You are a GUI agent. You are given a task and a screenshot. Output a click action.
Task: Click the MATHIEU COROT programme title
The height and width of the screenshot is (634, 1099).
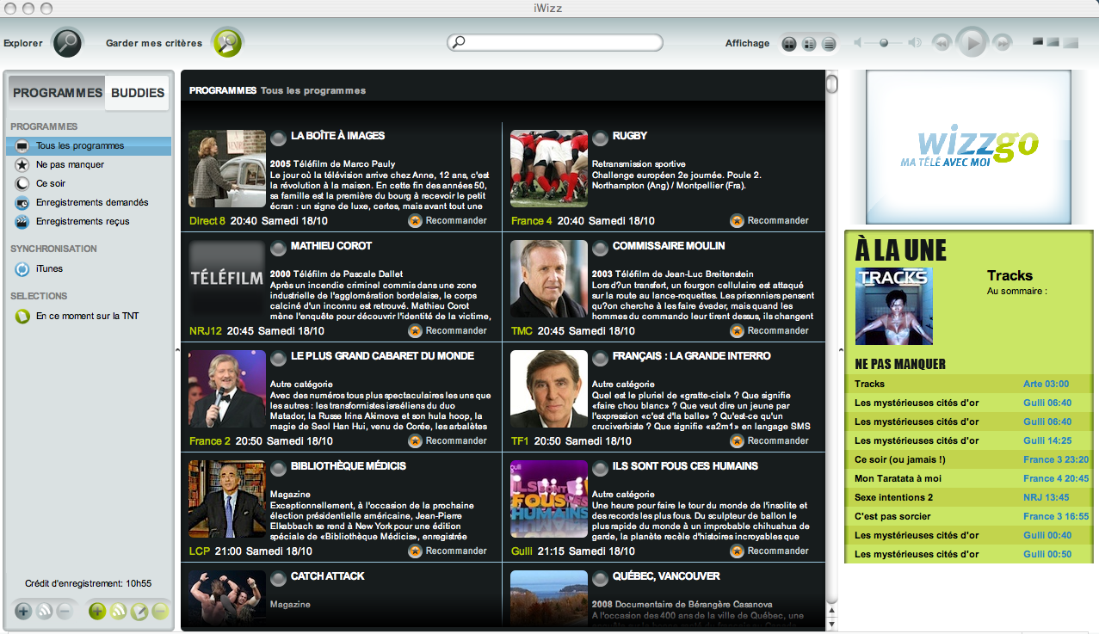tap(331, 246)
